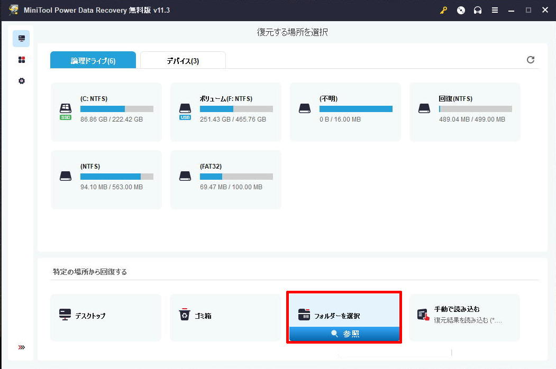Screen dimensions: 556x369
Task: Open the modules panel in the sidebar
Action: [x=22, y=59]
